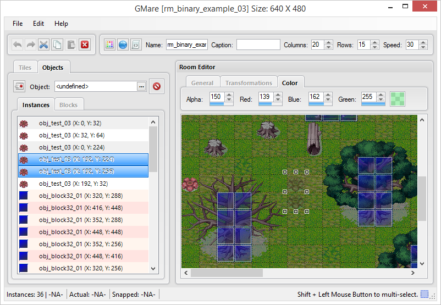Minimize the GMare window
This screenshot has width=441, height=305.
point(390,7)
